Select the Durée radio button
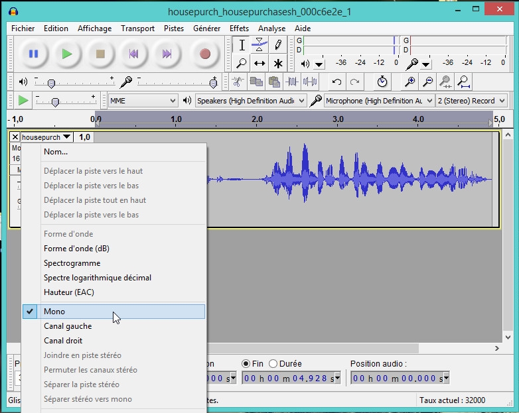The height and width of the screenshot is (413, 519). [x=273, y=364]
